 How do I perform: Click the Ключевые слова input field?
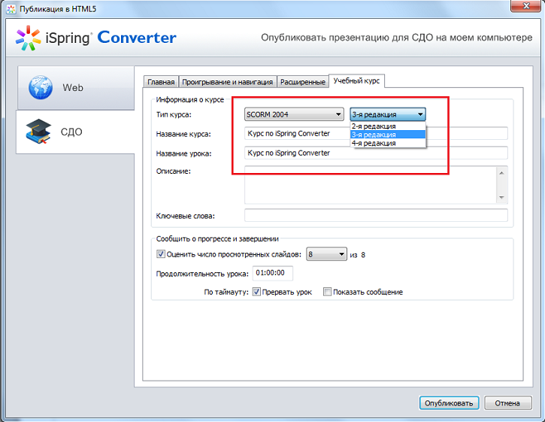(376, 215)
